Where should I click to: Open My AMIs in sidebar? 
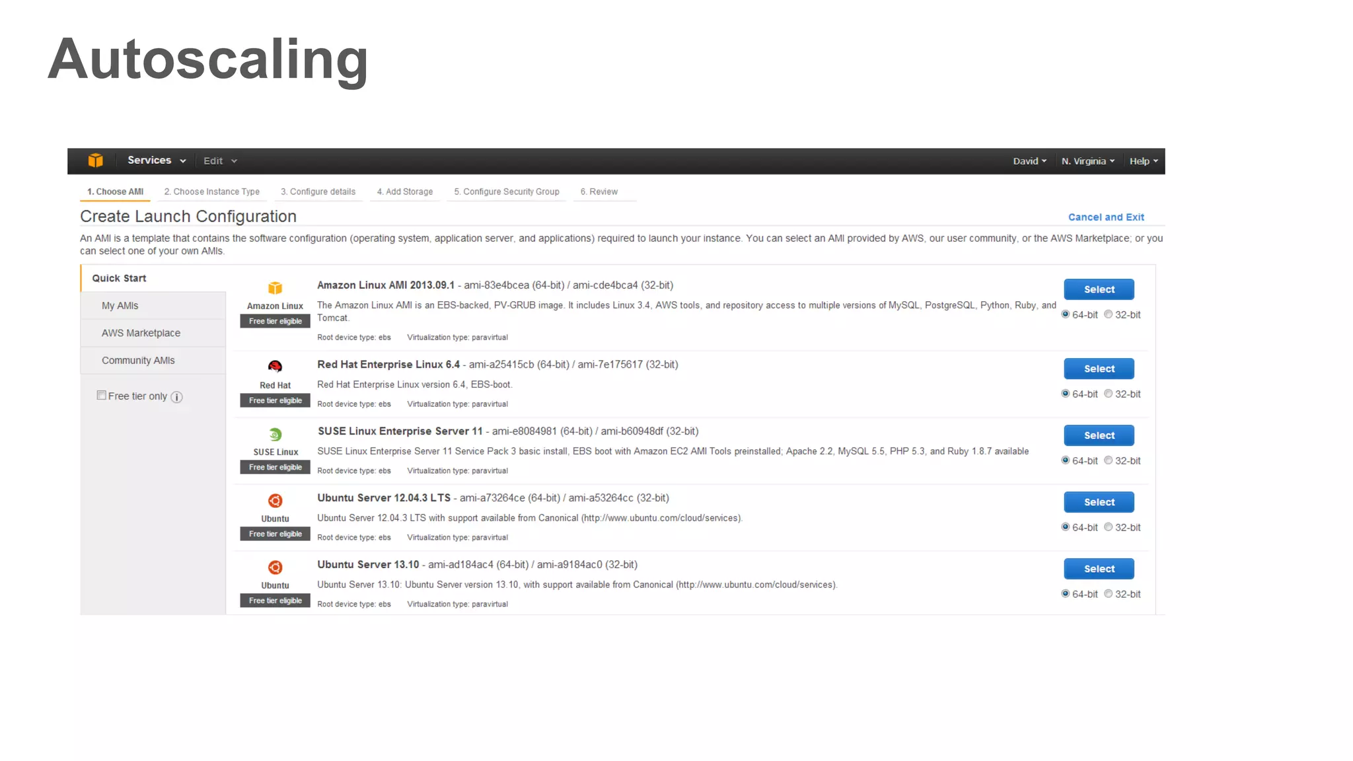(x=153, y=306)
